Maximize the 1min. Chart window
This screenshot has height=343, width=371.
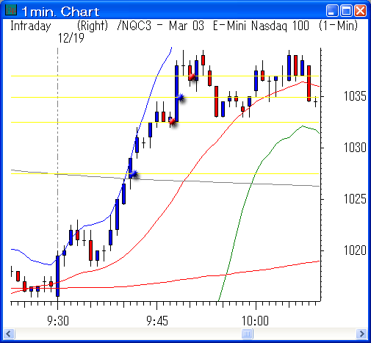tap(346, 11)
